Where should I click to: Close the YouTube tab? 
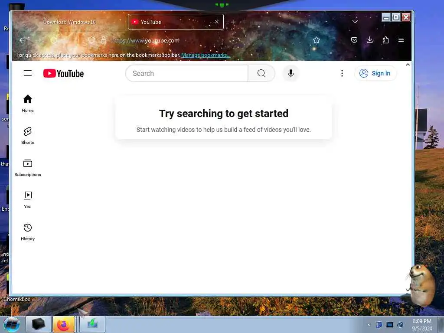point(217,22)
